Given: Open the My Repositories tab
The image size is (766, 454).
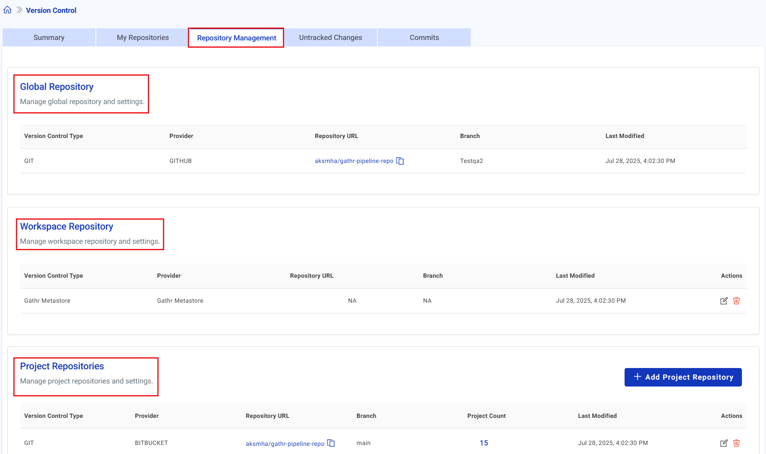Looking at the screenshot, I should point(142,37).
